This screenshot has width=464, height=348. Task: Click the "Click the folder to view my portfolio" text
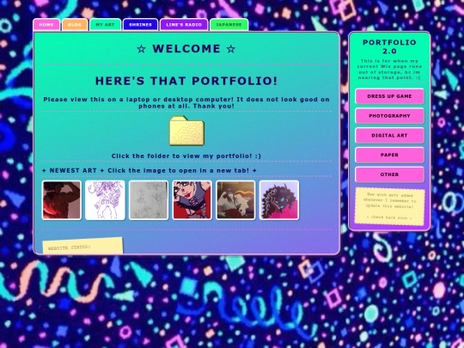point(186,156)
